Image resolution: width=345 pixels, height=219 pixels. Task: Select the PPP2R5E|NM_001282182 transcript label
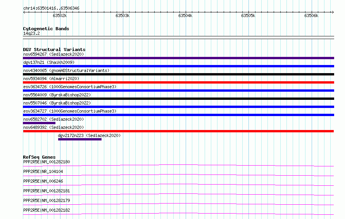tap(47, 210)
